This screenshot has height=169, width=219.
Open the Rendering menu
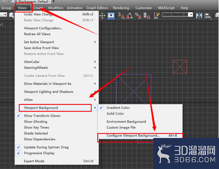(x=121, y=8)
